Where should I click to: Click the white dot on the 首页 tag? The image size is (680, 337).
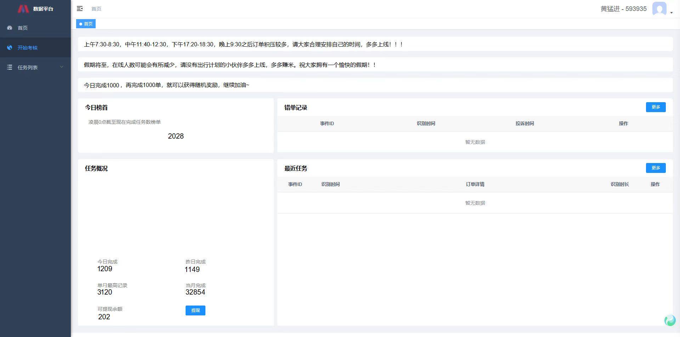tap(81, 24)
